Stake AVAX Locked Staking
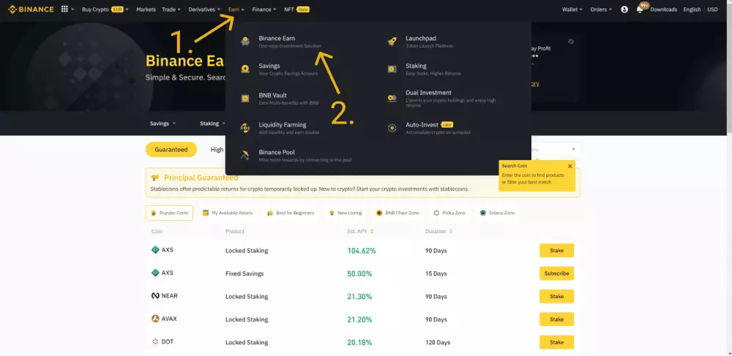Image resolution: width=732 pixels, height=356 pixels. point(556,319)
